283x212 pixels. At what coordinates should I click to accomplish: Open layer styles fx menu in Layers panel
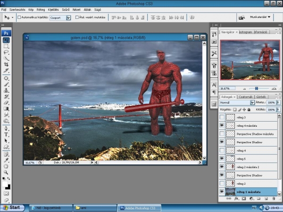tap(236, 199)
